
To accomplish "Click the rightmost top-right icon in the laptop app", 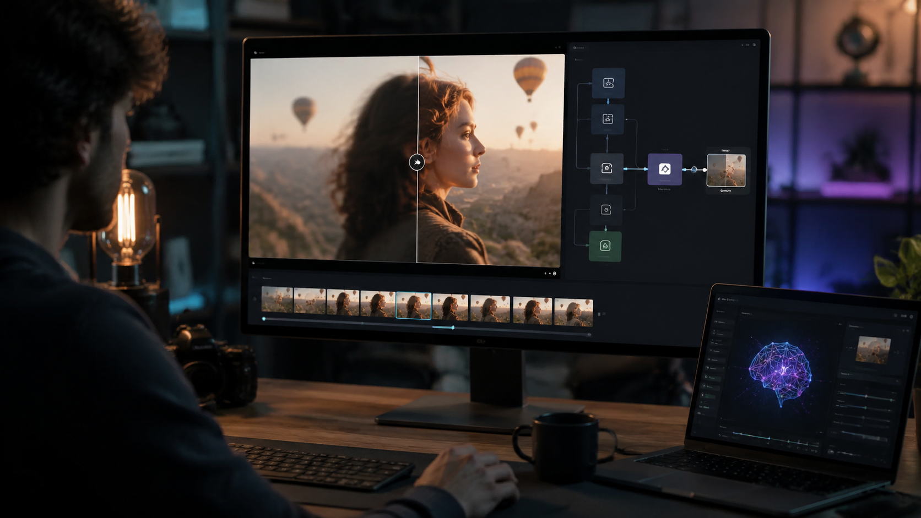I will (x=912, y=317).
